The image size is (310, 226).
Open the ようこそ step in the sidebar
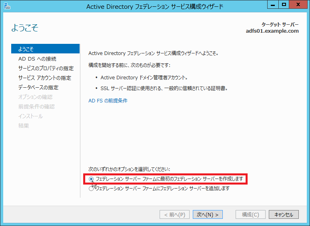tap(45, 49)
